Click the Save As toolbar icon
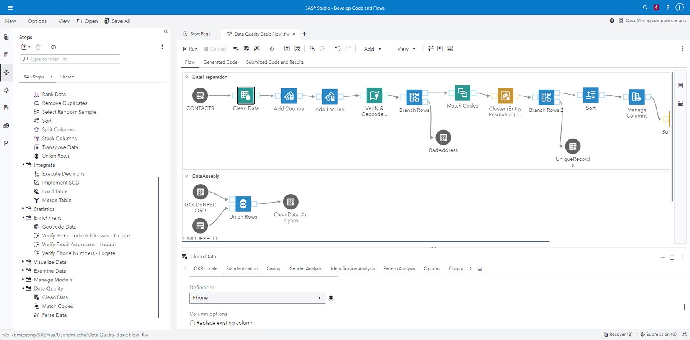 [297, 49]
